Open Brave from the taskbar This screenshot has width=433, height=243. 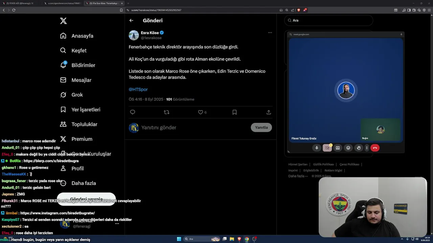click(x=239, y=239)
